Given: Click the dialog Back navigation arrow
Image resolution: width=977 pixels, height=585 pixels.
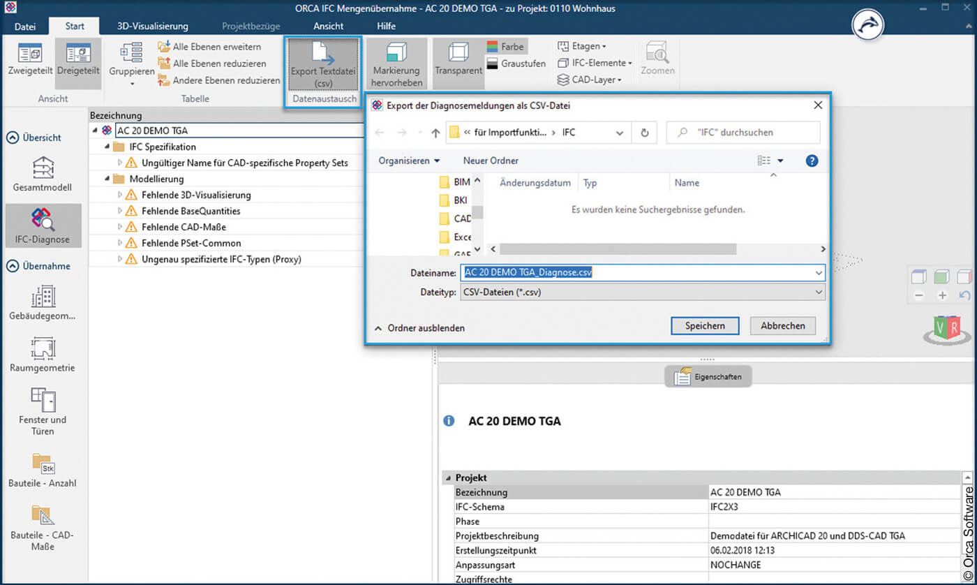Looking at the screenshot, I should point(380,132).
